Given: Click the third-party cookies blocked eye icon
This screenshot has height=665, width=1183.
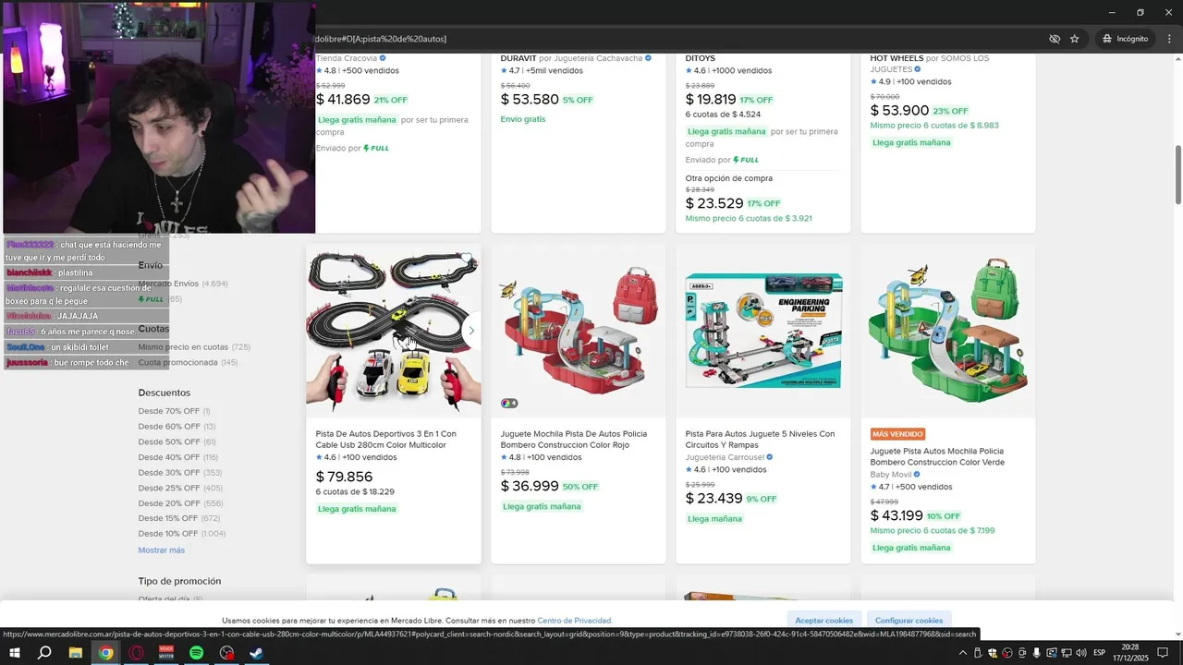Looking at the screenshot, I should (1055, 39).
